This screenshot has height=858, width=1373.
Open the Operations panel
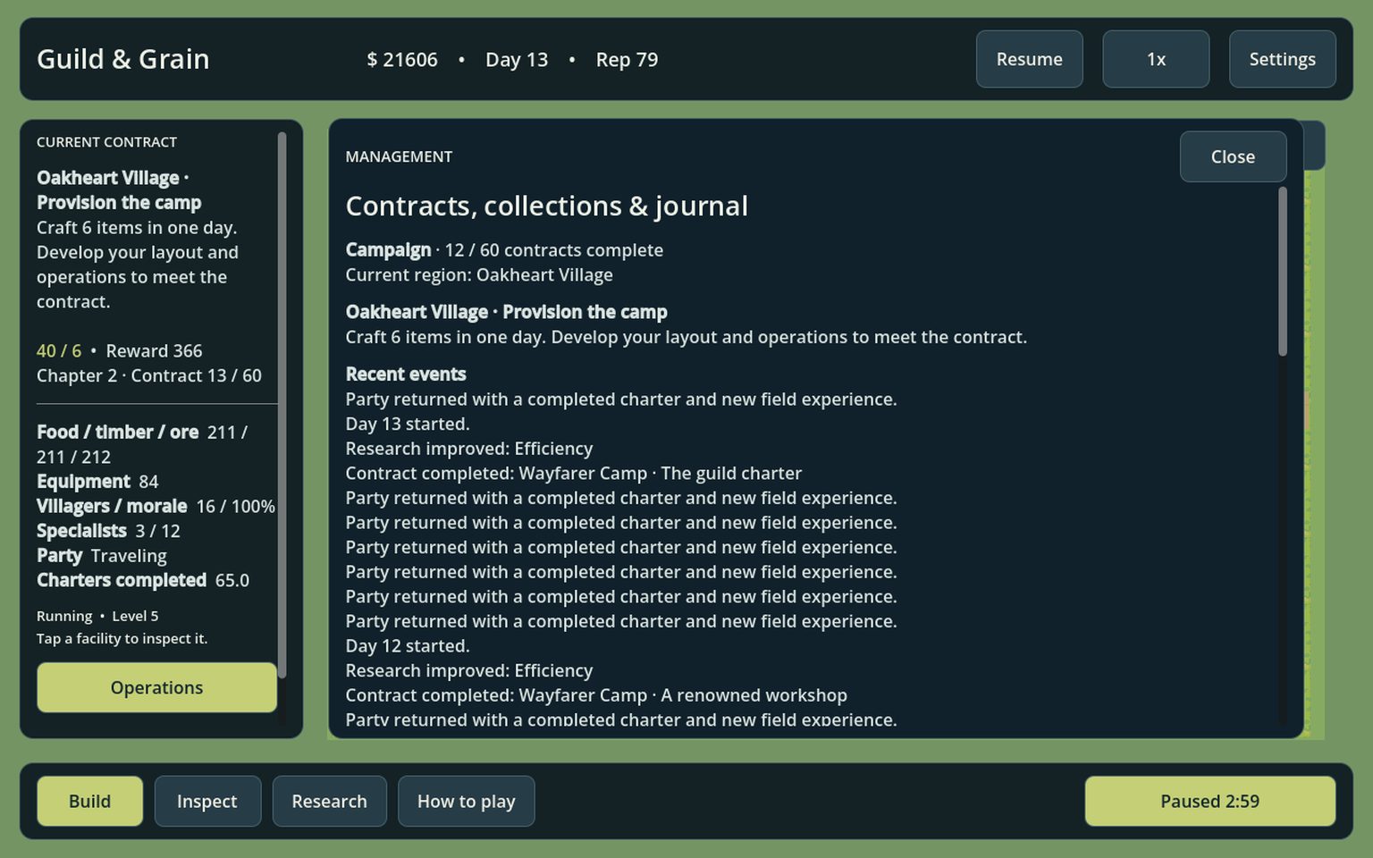point(156,687)
